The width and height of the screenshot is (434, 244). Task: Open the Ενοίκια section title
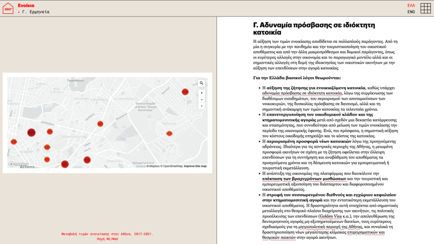tap(26, 5)
